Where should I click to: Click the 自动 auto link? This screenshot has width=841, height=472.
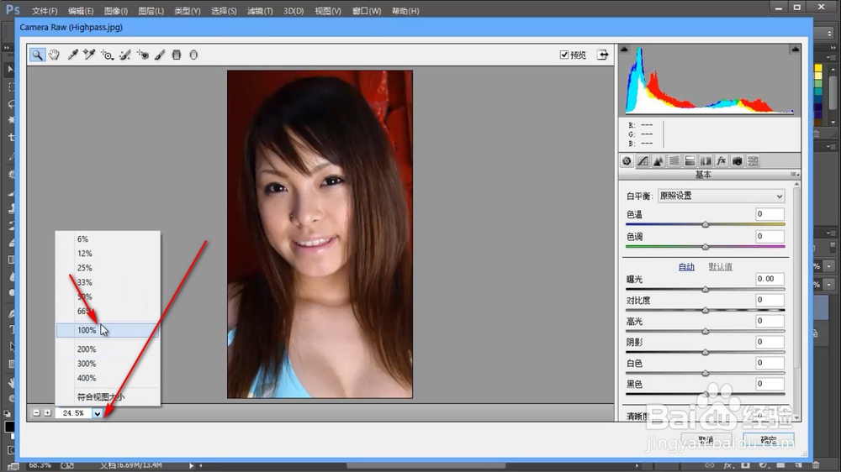pos(686,267)
